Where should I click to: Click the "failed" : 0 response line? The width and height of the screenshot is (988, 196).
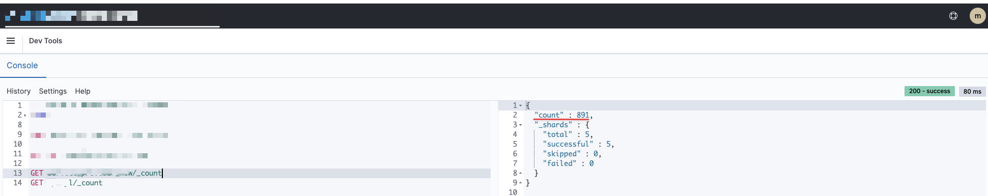point(568,163)
